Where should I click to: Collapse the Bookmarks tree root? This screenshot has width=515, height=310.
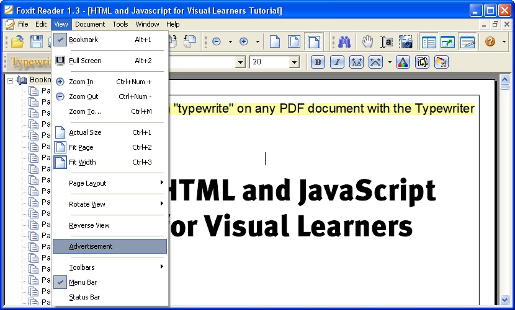coord(11,80)
